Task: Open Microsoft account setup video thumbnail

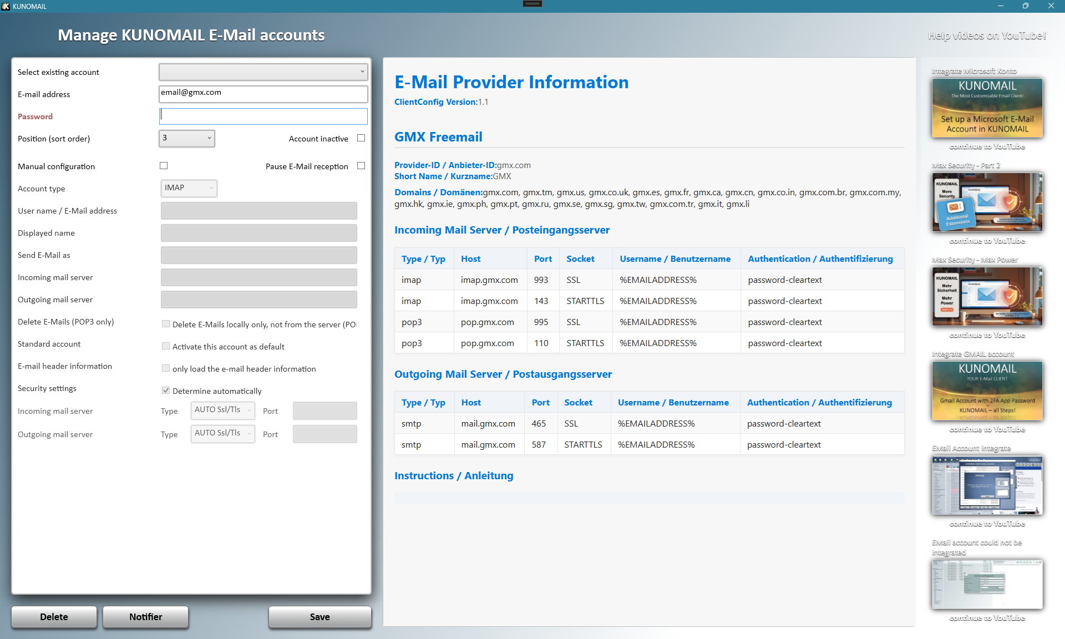Action: pos(987,108)
